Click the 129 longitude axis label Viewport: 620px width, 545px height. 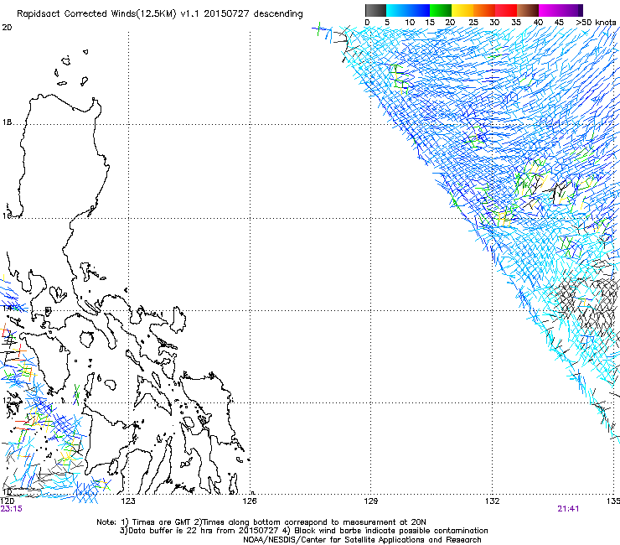pos(371,501)
